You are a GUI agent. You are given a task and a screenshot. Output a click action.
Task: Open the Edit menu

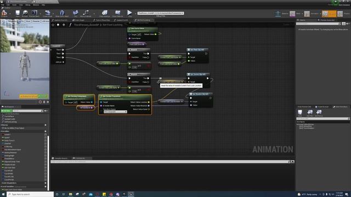coord(8,5)
